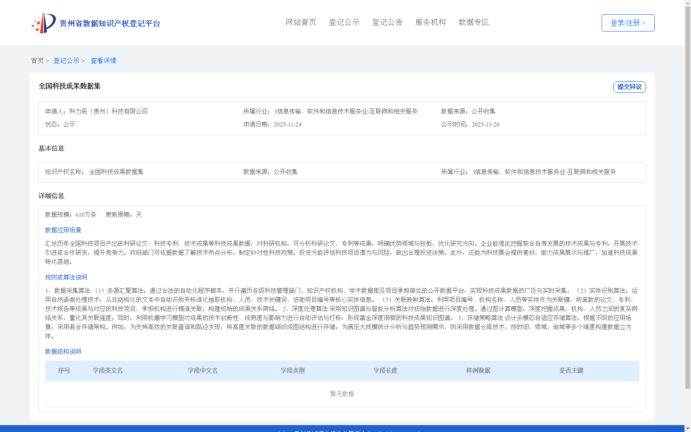Click 字段中文名 column header
The width and height of the screenshot is (691, 432).
click(203, 371)
